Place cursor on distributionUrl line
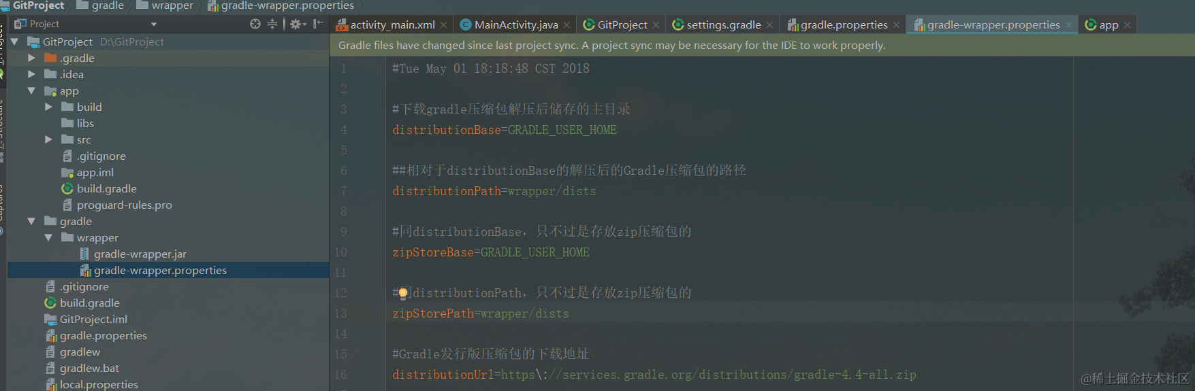Image resolution: width=1195 pixels, height=391 pixels. [x=654, y=375]
